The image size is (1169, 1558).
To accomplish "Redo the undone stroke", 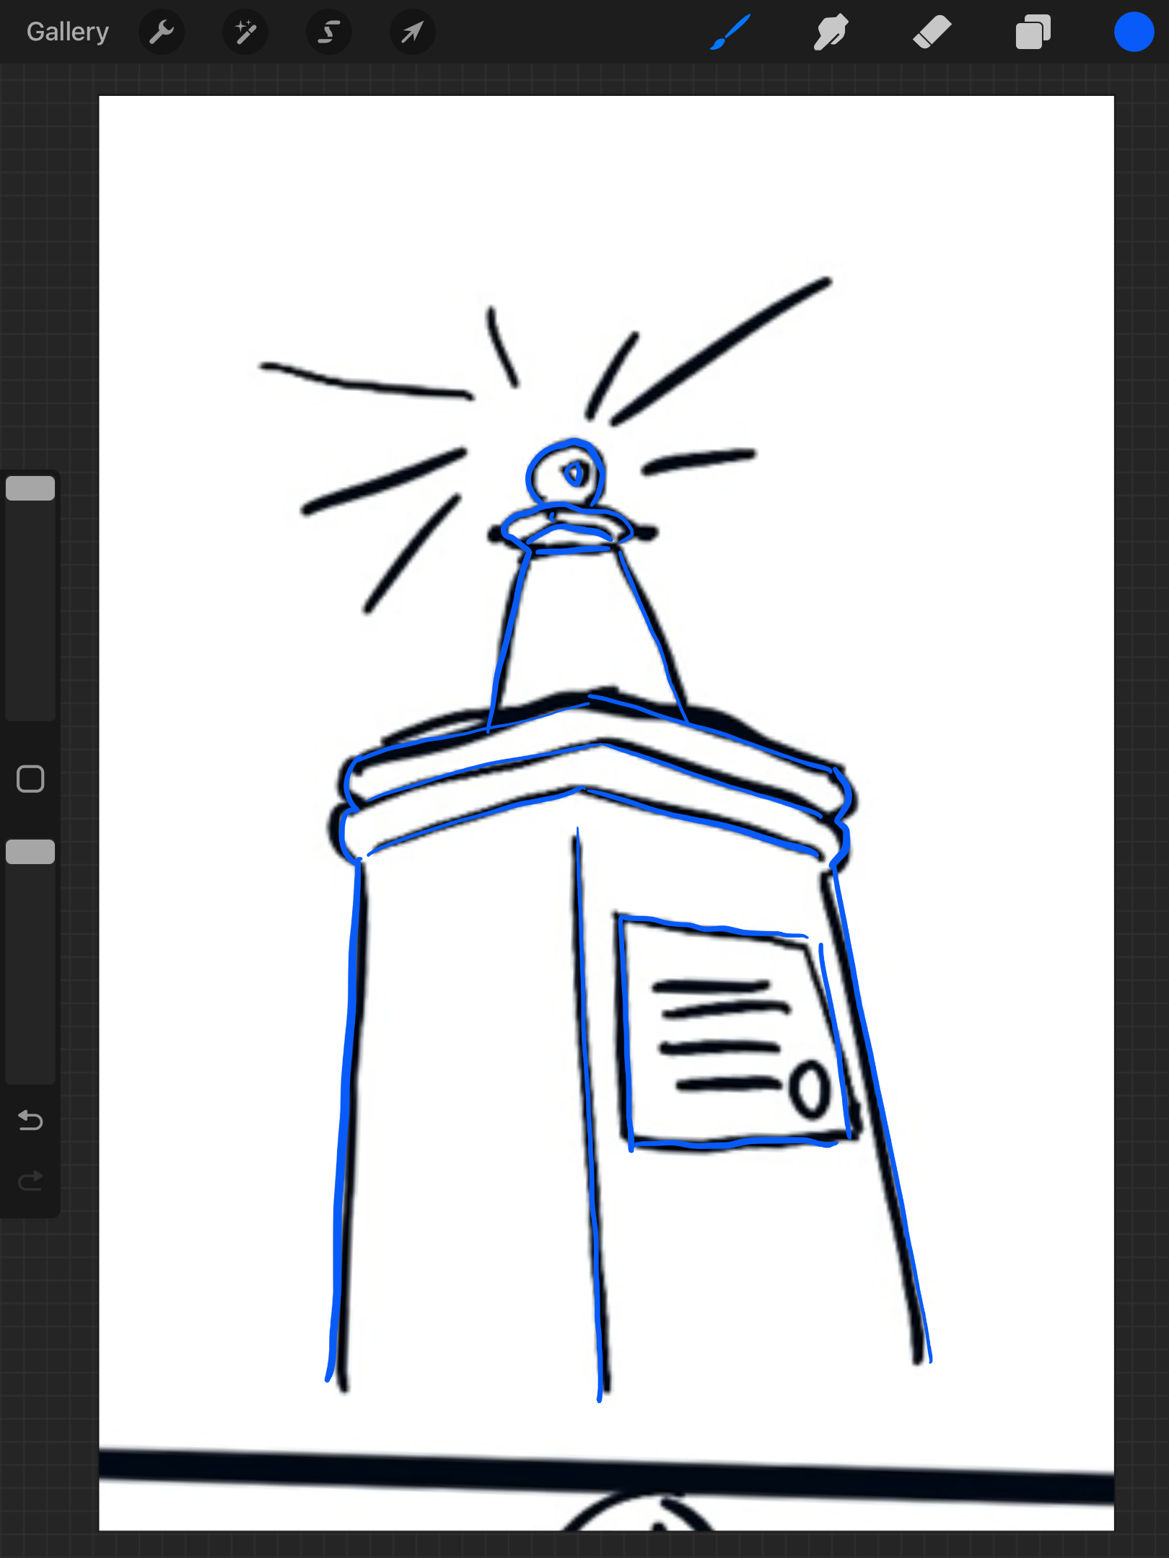I will tap(30, 1181).
